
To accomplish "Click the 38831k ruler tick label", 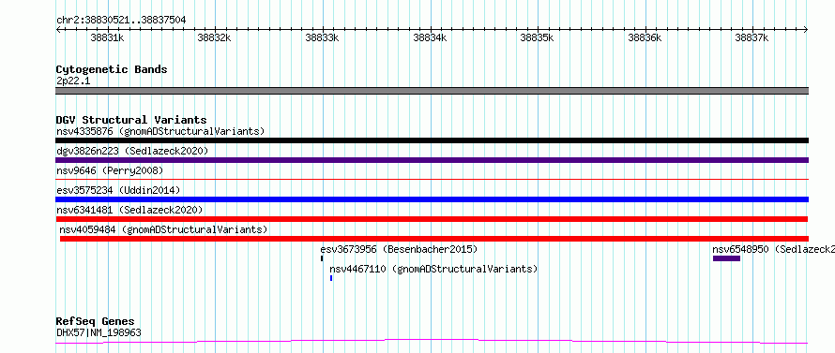I will pyautogui.click(x=108, y=37).
